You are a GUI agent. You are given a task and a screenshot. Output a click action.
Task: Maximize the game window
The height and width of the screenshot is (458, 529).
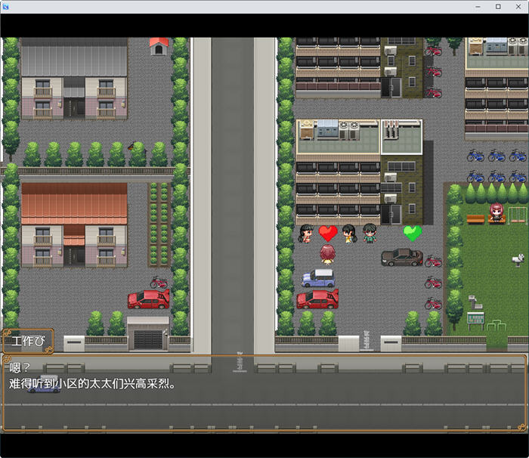coord(498,6)
